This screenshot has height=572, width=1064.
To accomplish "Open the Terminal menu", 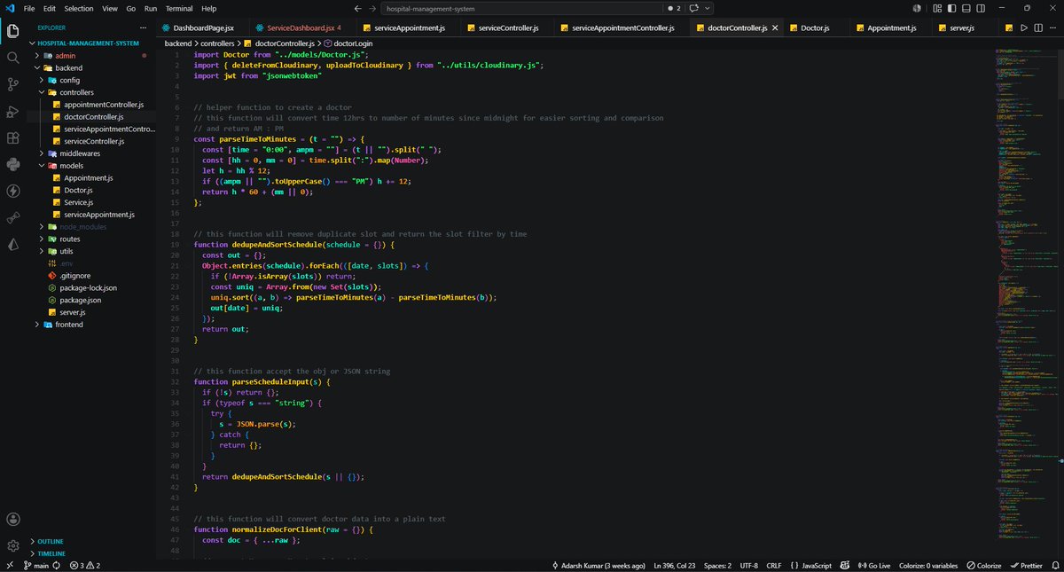I will coord(178,8).
